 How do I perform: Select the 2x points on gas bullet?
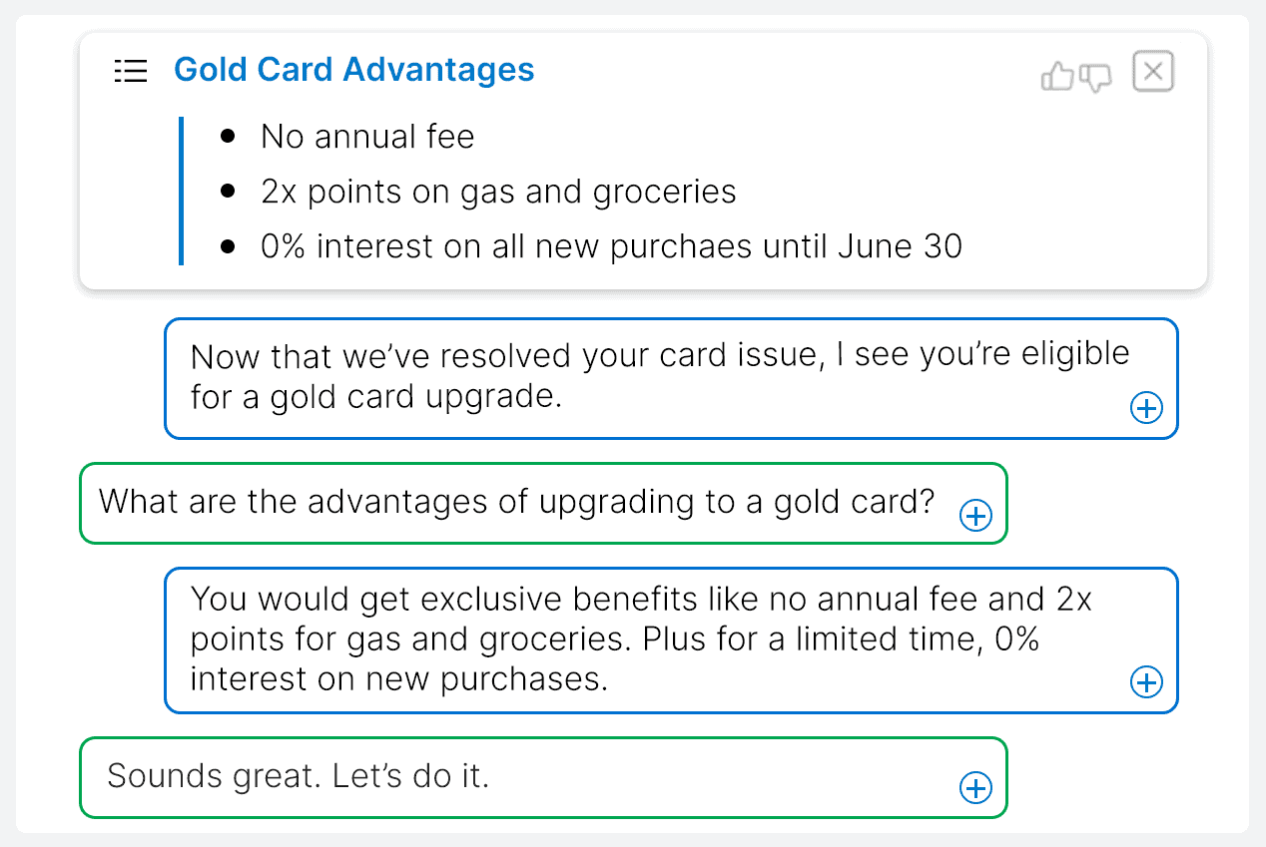[x=498, y=192]
